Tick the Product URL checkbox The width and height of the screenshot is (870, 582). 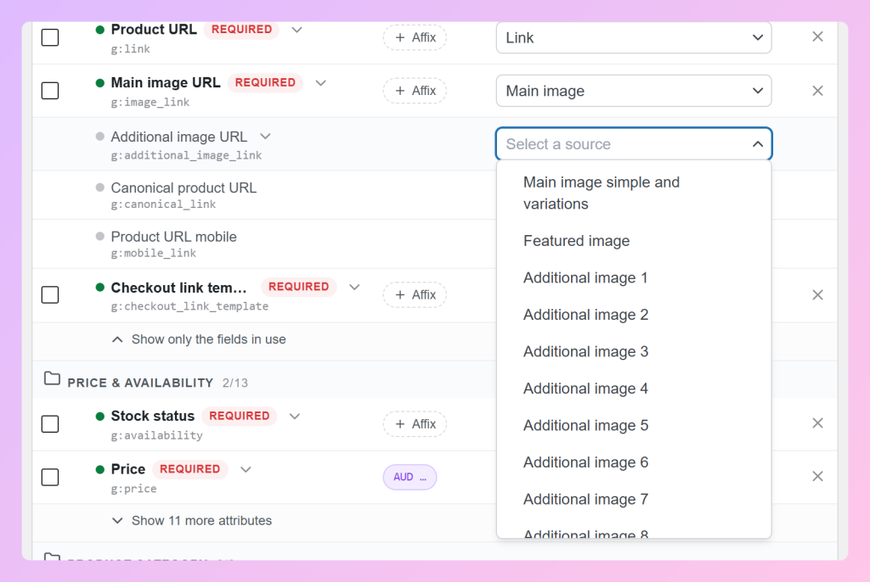pyautogui.click(x=50, y=37)
